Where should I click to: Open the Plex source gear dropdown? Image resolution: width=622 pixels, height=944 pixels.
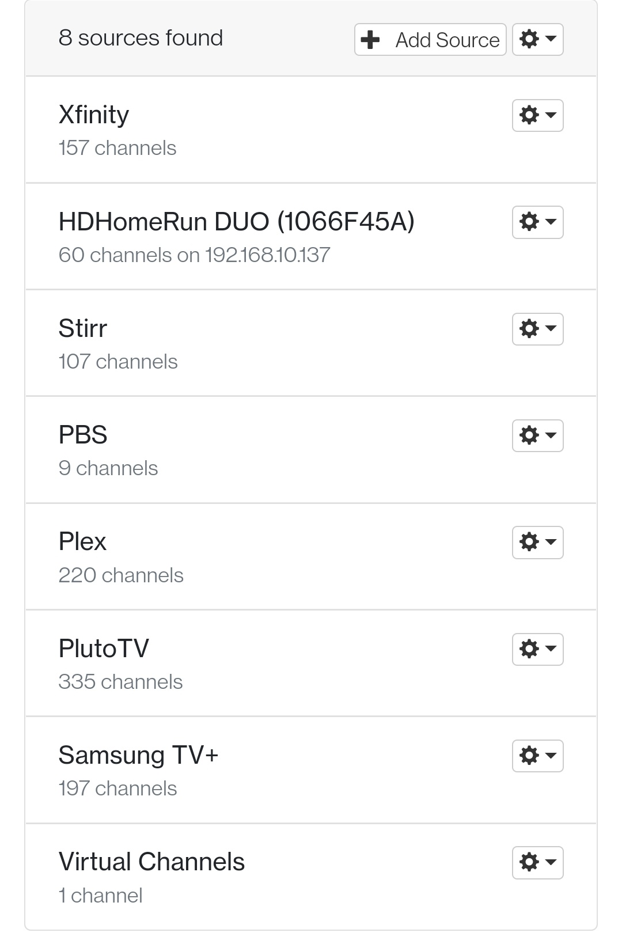coord(537,542)
